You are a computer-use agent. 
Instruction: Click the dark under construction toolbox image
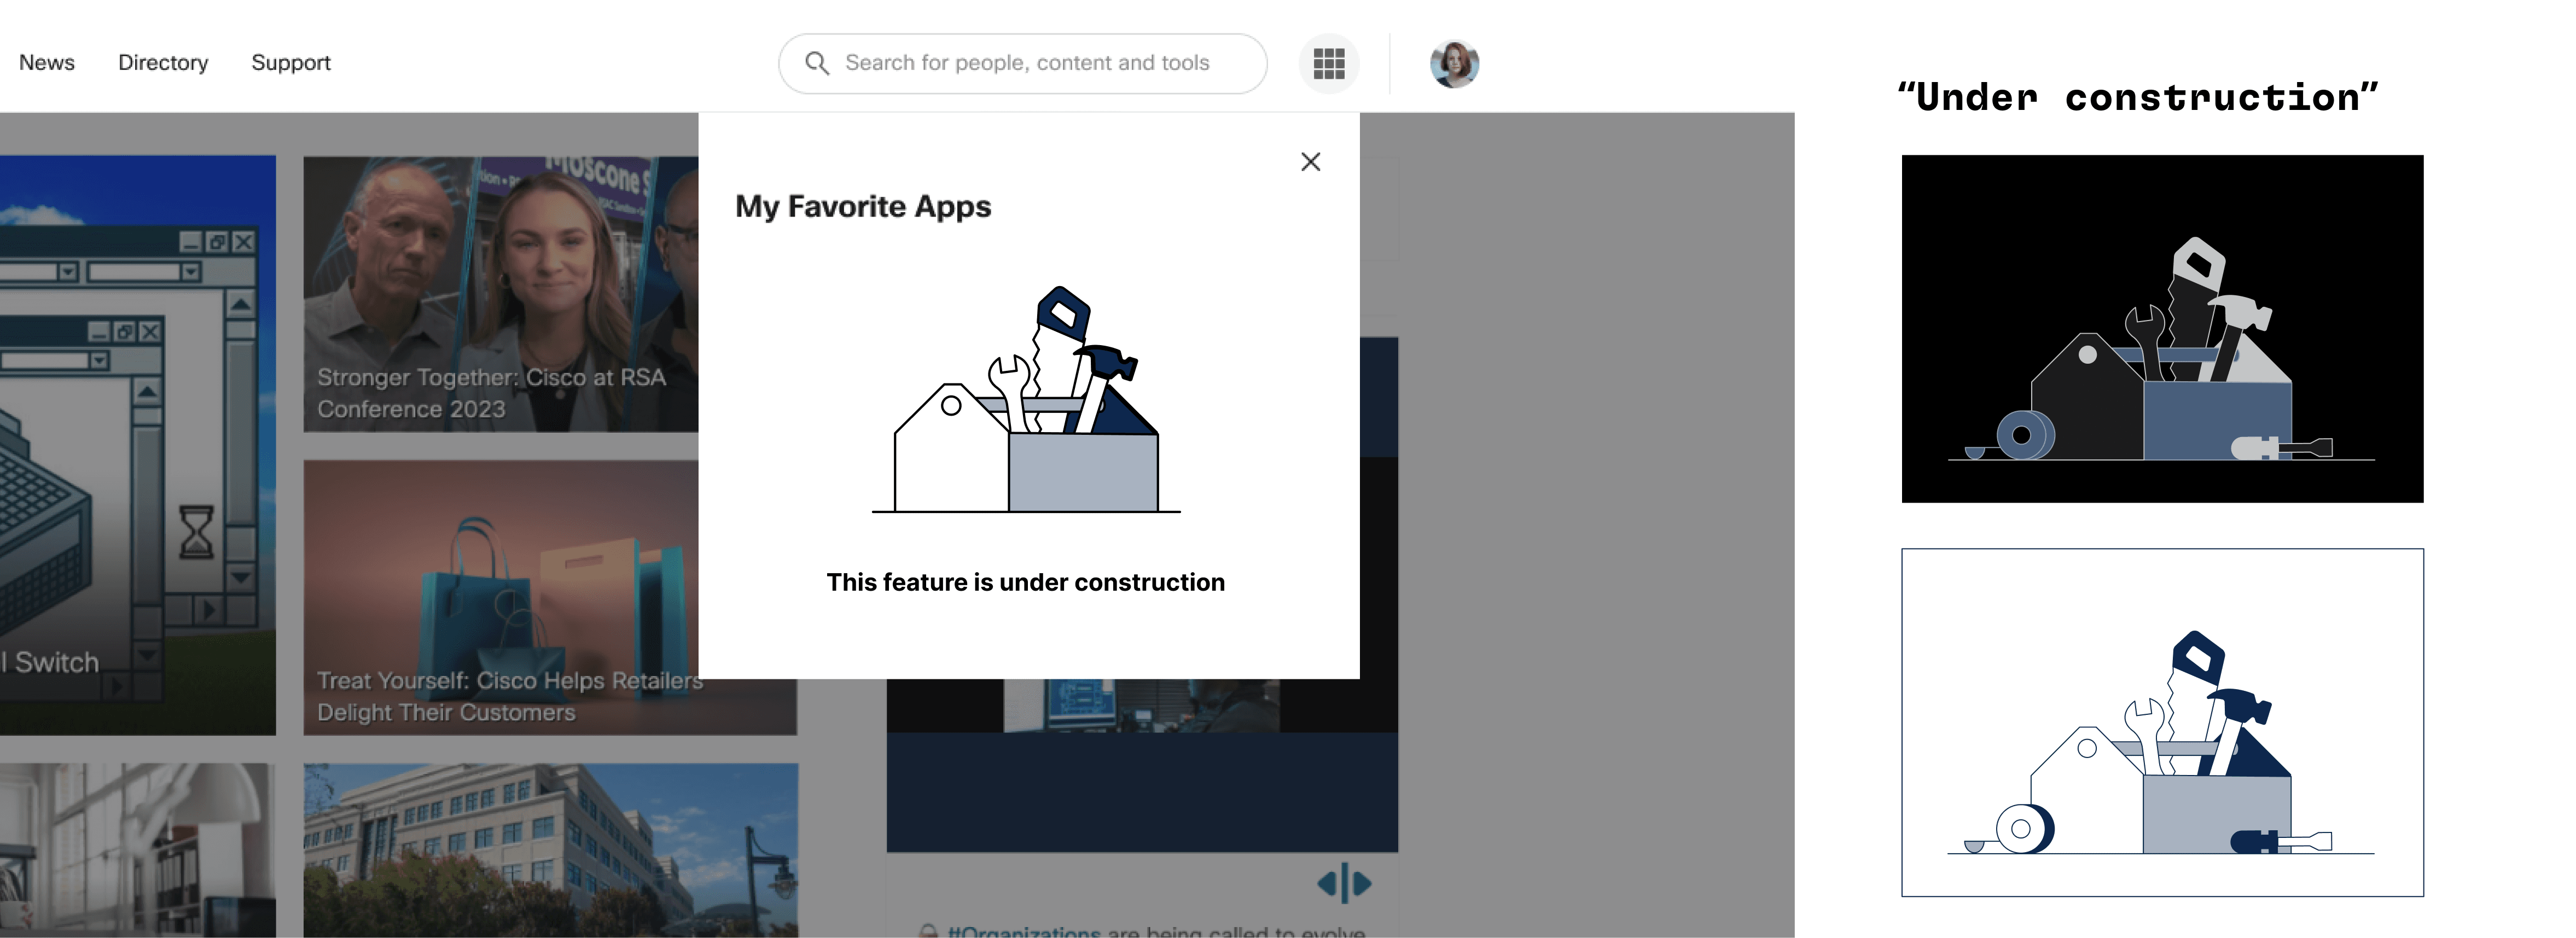click(2162, 328)
